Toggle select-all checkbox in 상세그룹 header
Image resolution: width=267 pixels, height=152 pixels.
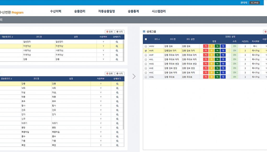tap(146, 39)
